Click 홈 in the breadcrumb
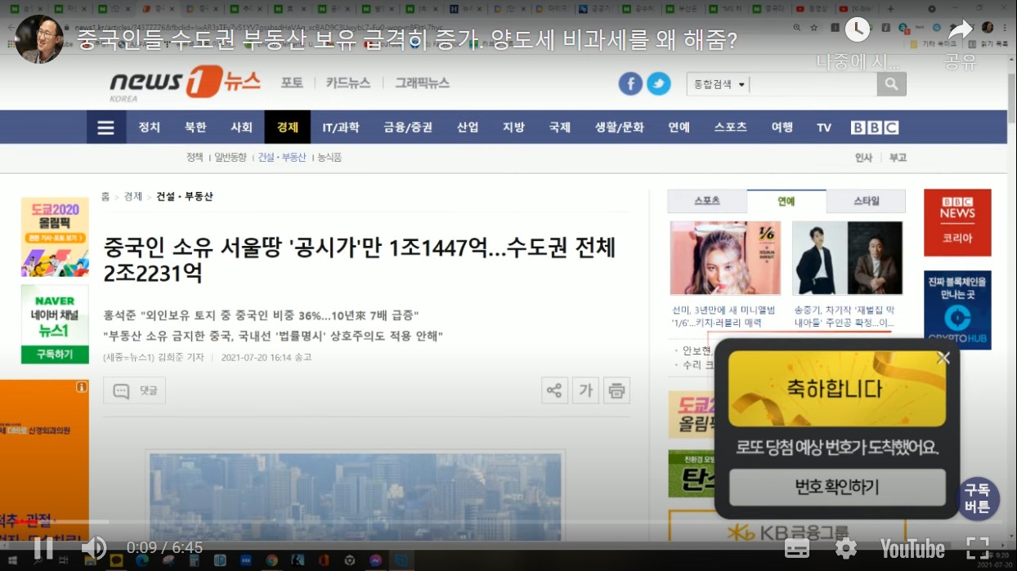This screenshot has width=1017, height=571. 105,197
